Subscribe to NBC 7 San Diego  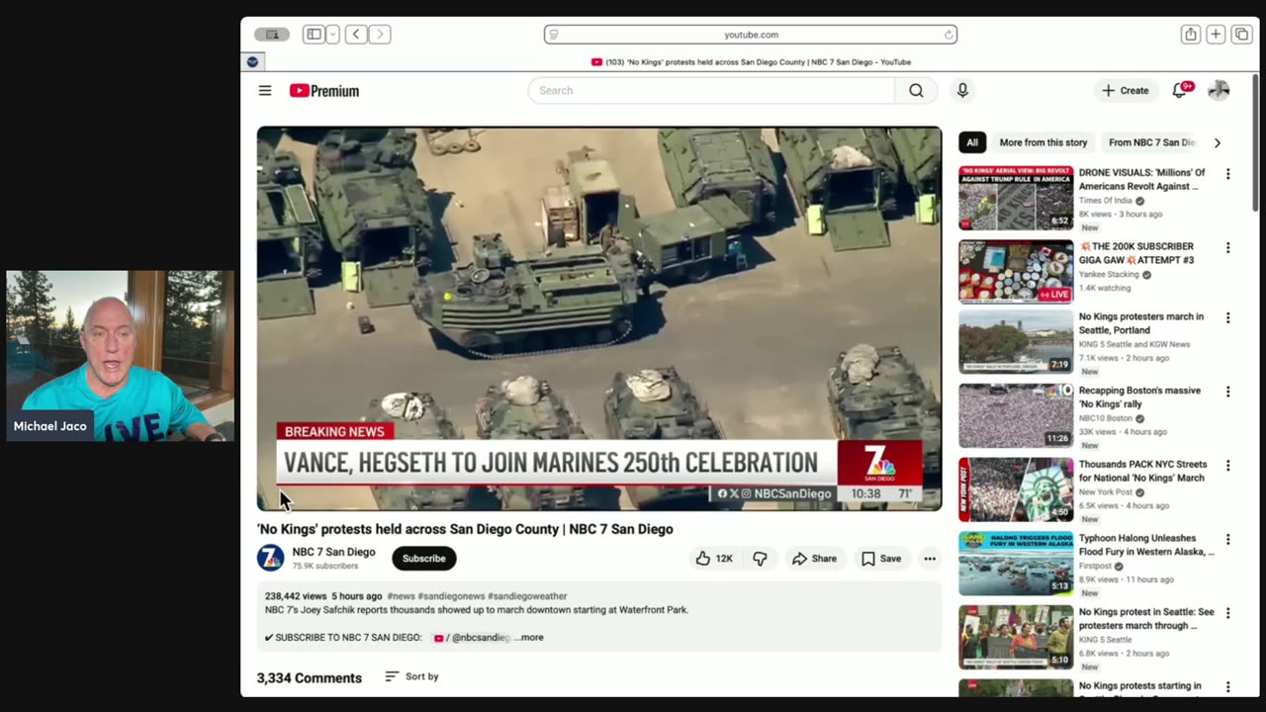(423, 559)
